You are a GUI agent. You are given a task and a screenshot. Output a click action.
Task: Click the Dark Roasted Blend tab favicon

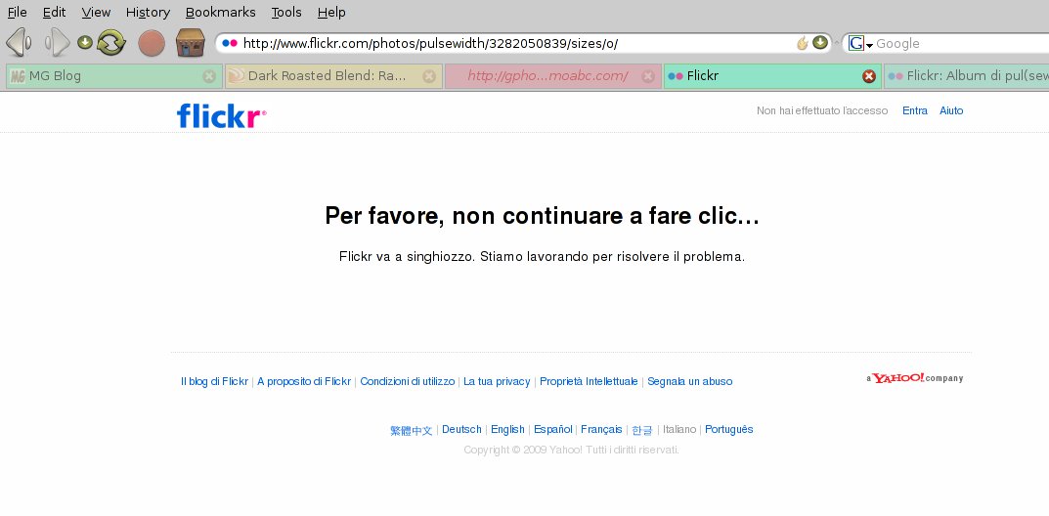click(x=237, y=76)
